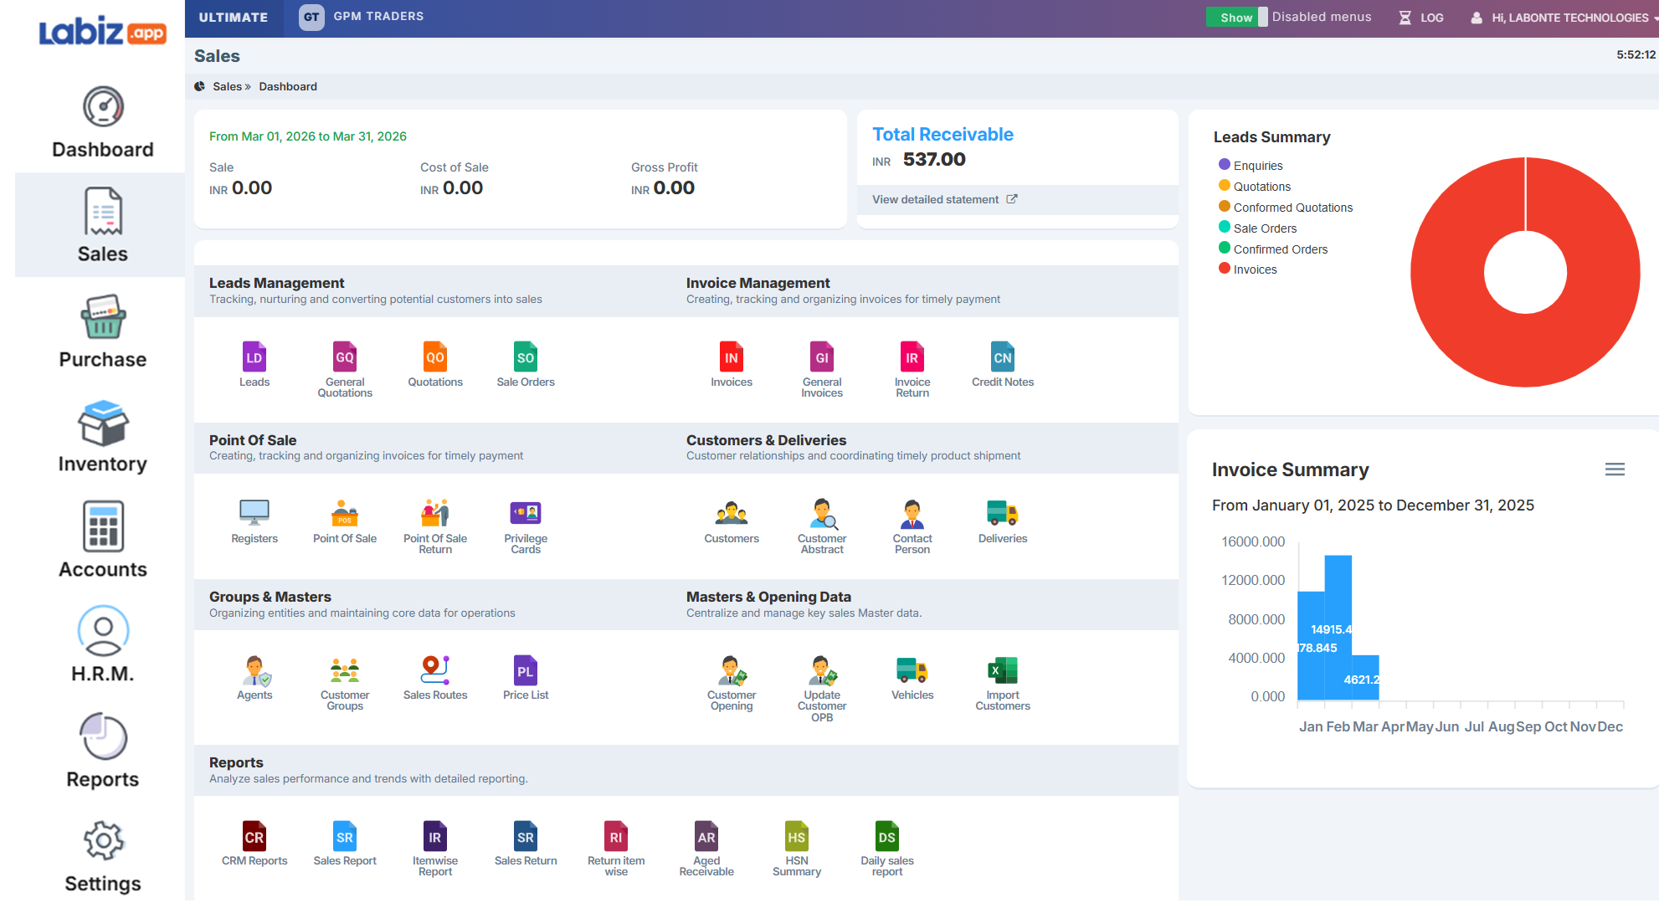The width and height of the screenshot is (1659, 903).
Task: Open the Invoices icon
Action: [x=732, y=357]
